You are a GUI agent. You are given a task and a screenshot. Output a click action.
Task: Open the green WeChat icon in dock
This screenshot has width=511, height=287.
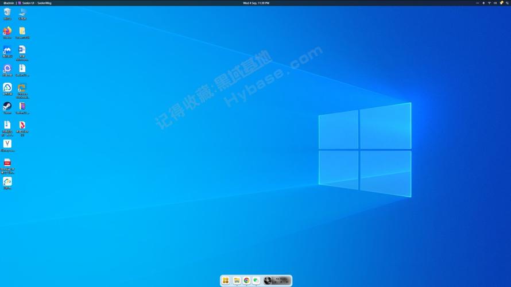[256, 281]
